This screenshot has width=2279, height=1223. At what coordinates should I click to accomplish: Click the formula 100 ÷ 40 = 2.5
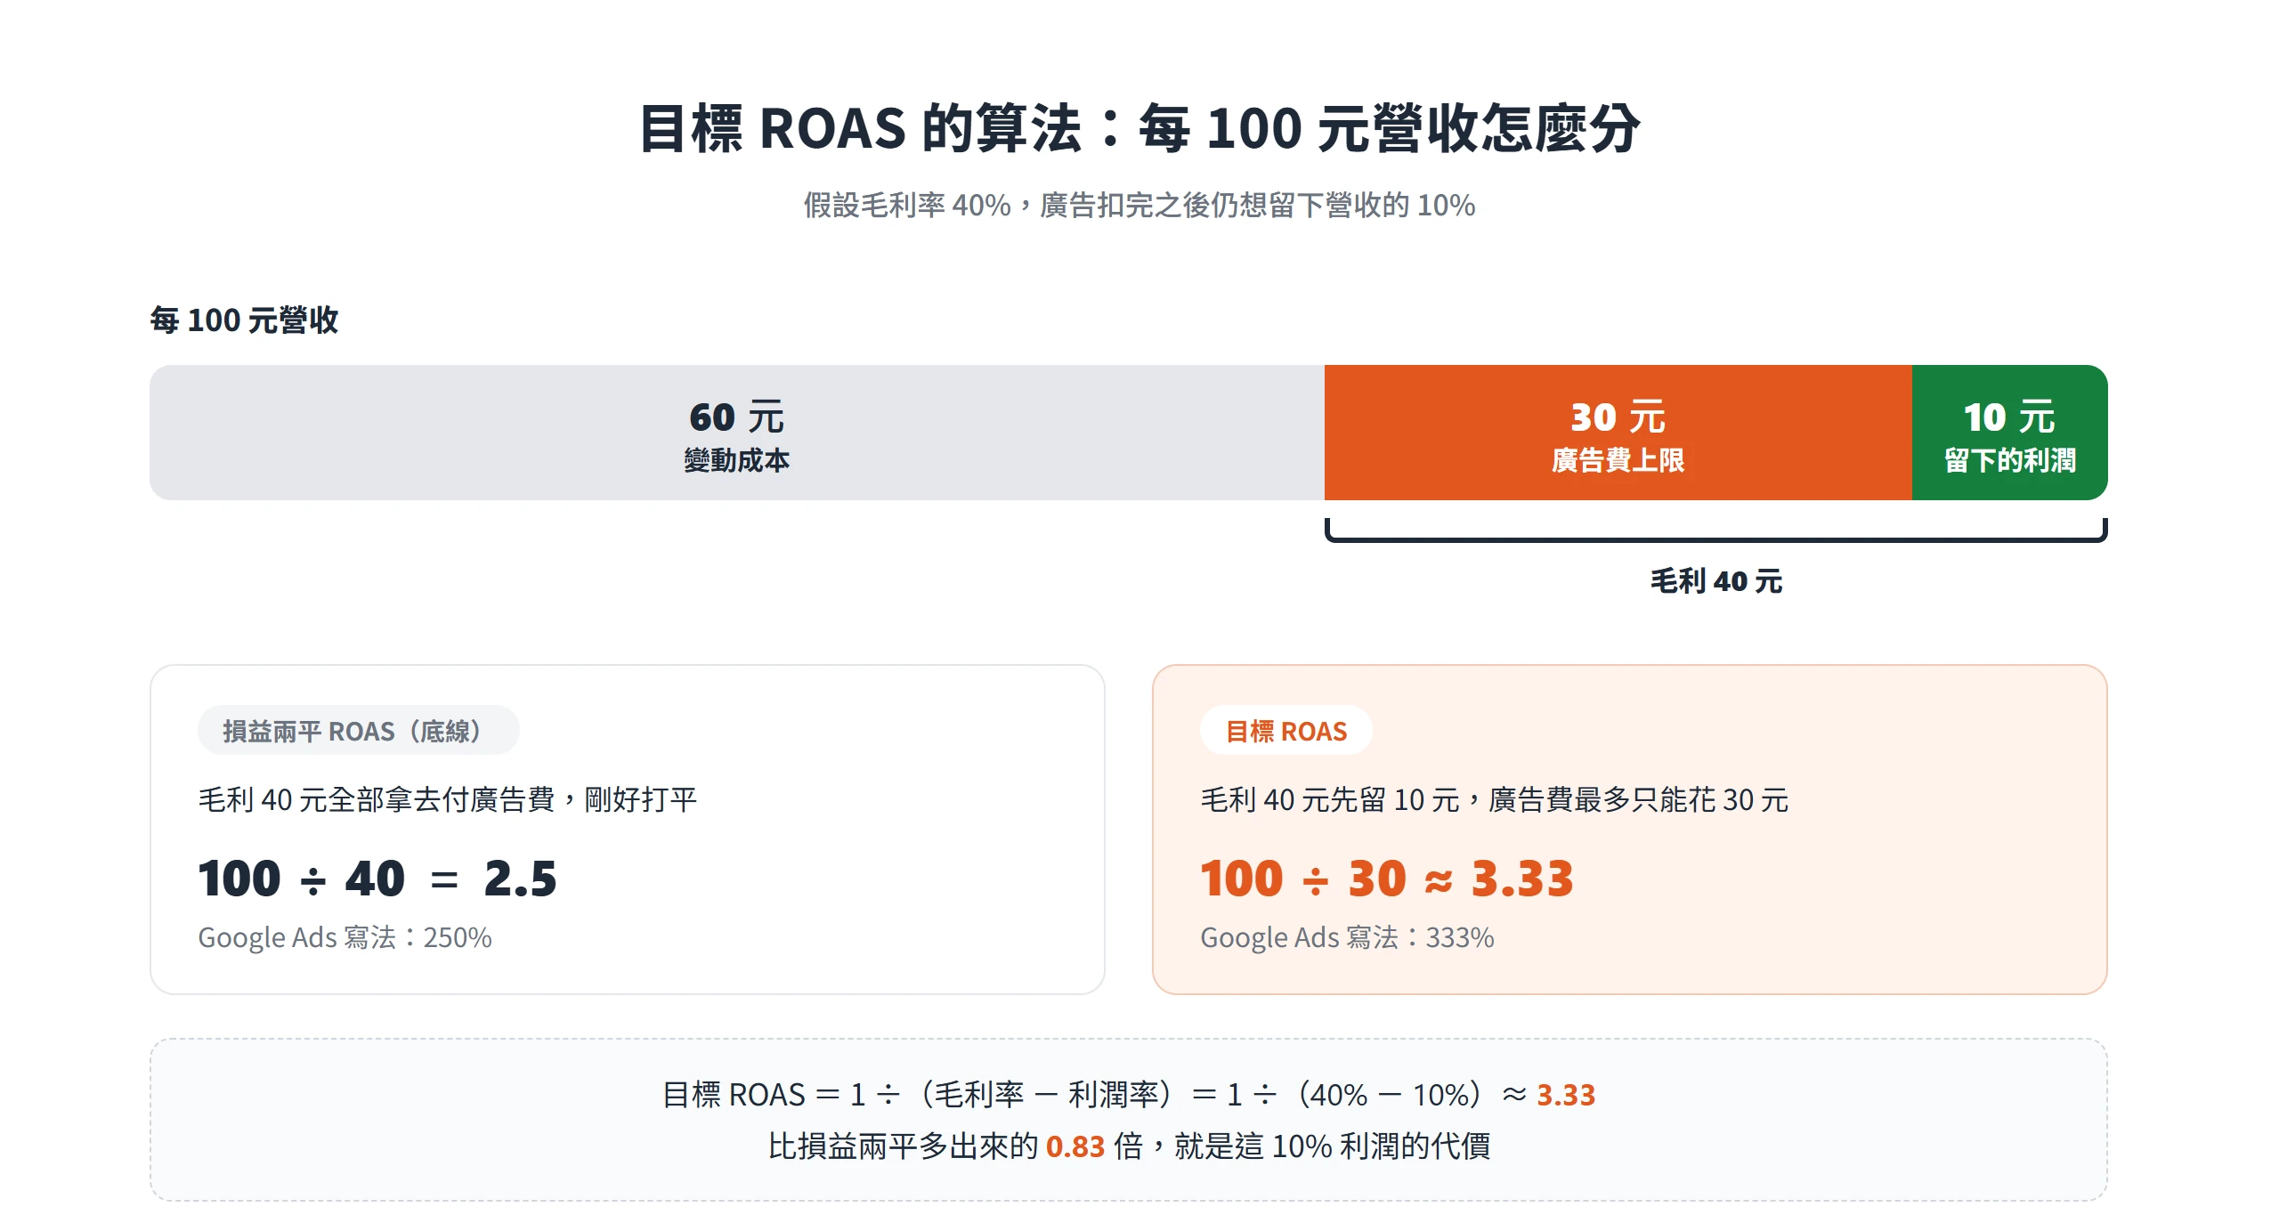tap(377, 879)
